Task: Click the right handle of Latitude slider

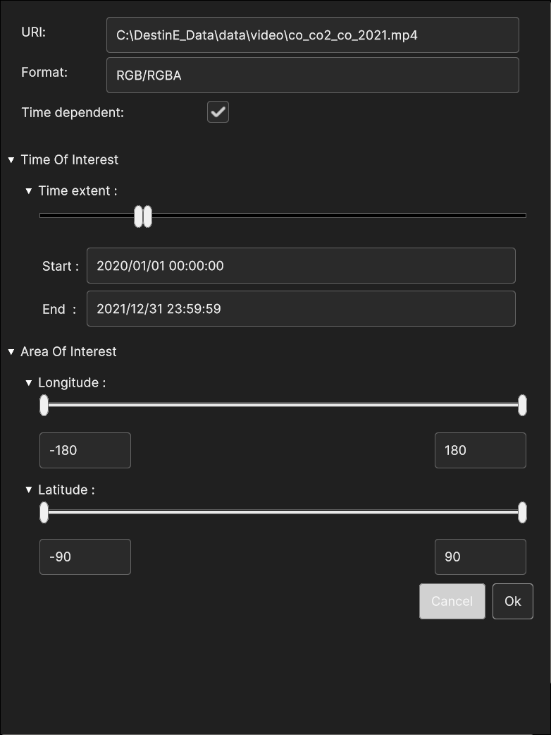Action: point(522,513)
